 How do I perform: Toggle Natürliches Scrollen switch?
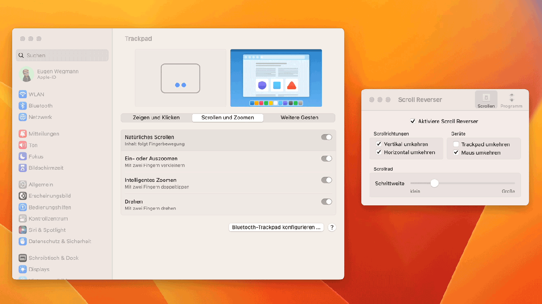(x=327, y=137)
